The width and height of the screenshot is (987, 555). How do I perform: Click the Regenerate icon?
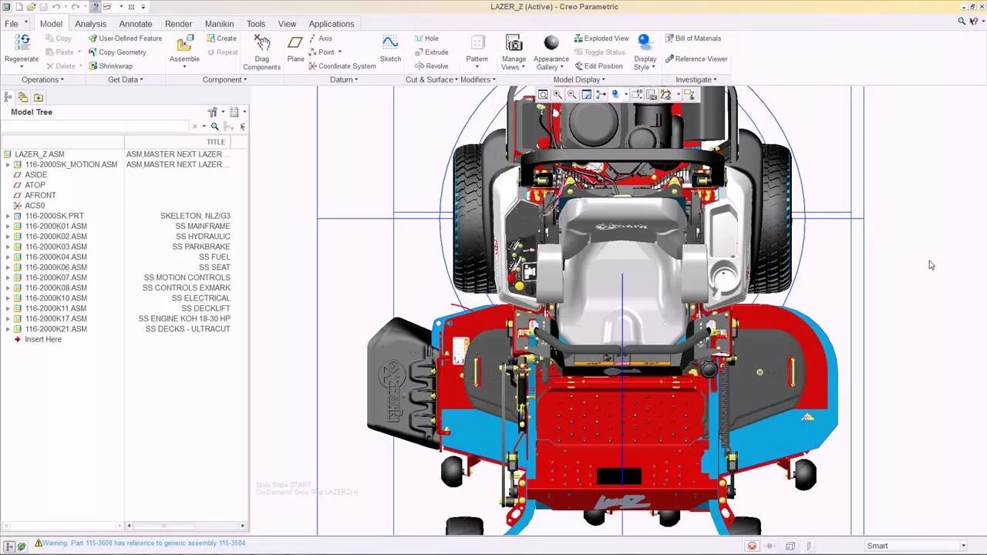point(22,43)
